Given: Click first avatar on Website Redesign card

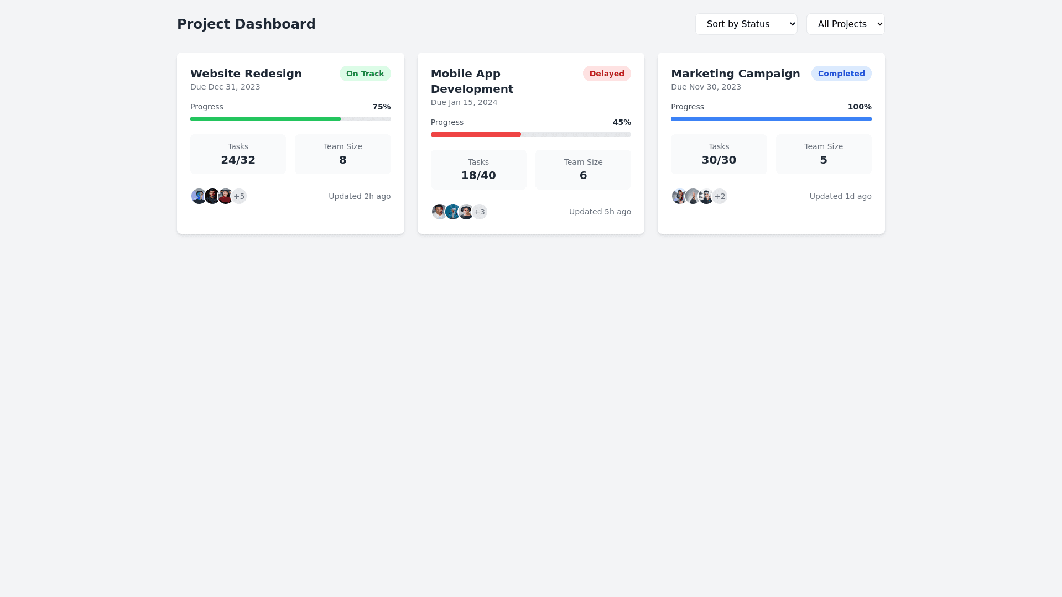Looking at the screenshot, I should pos(197,196).
